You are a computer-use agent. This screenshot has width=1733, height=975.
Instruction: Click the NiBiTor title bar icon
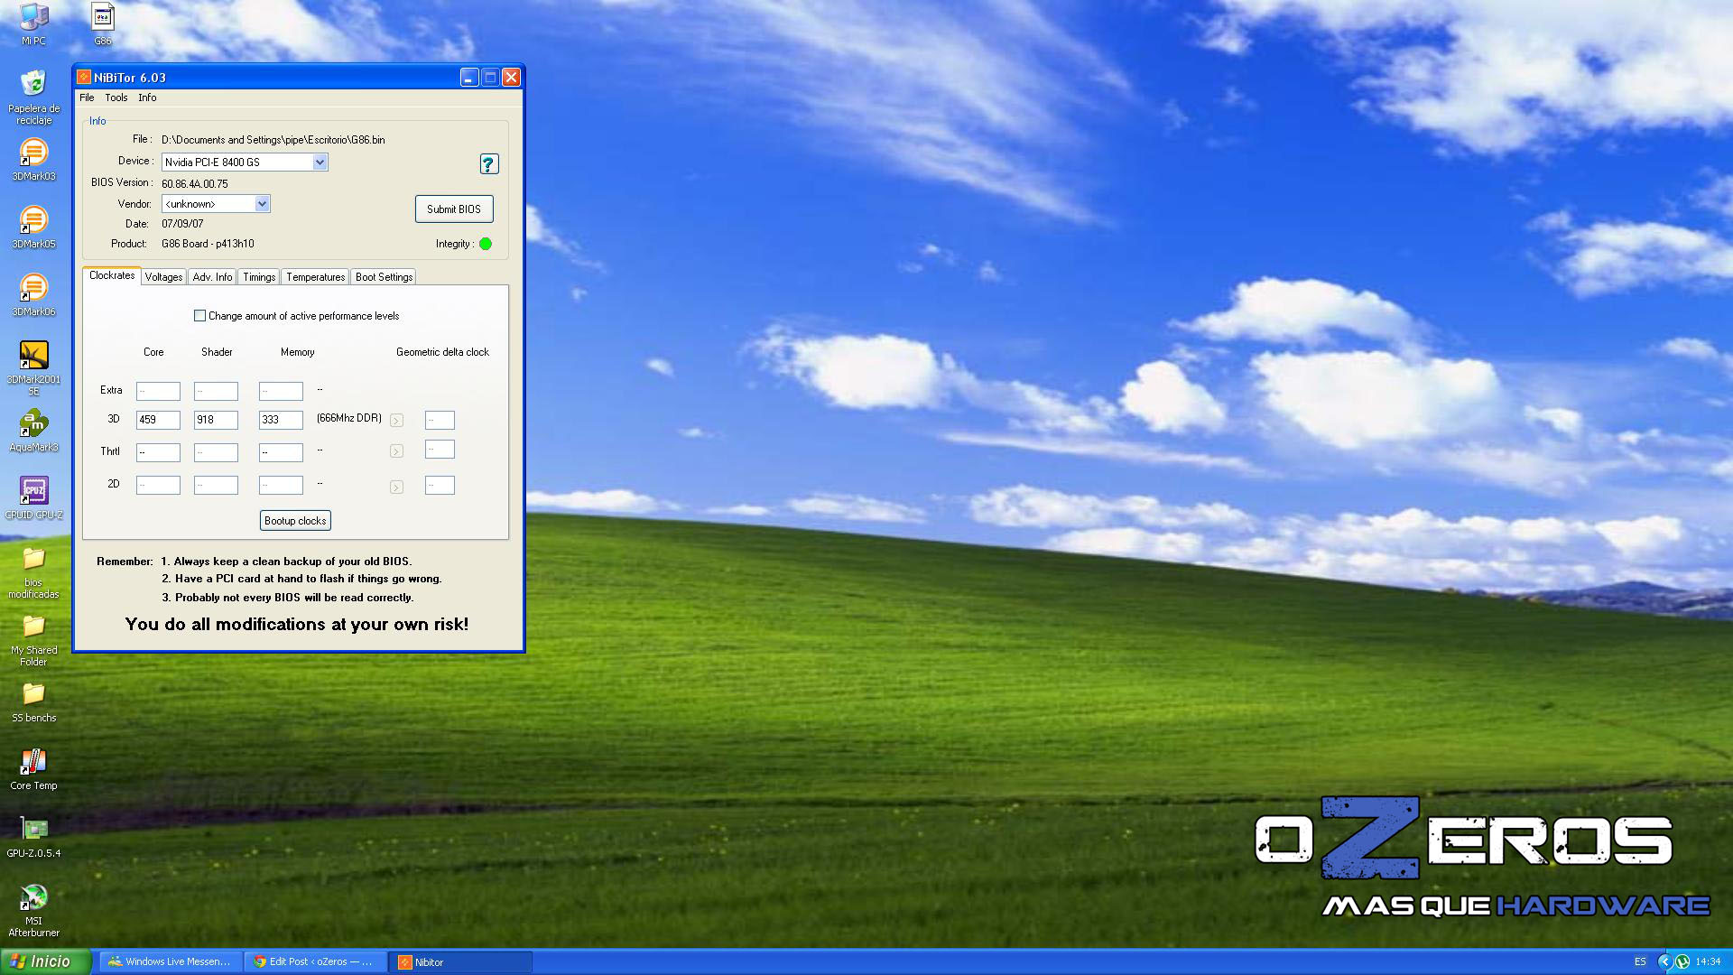84,78
